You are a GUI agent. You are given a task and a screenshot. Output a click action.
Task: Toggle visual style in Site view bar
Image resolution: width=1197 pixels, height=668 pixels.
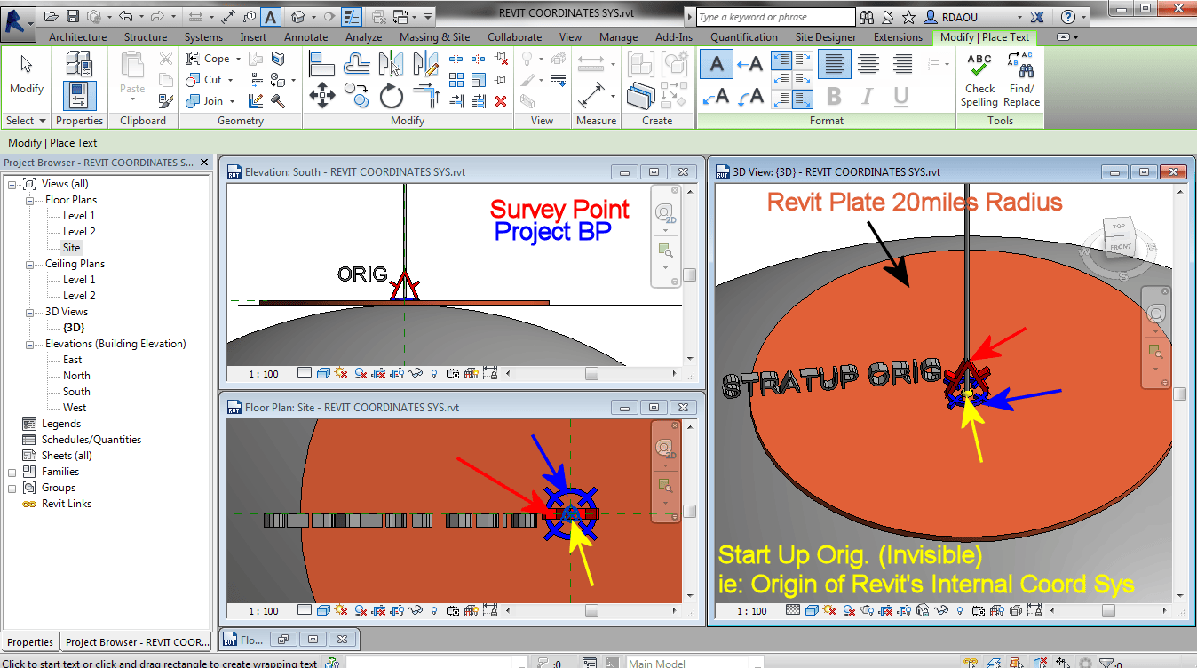tap(323, 610)
